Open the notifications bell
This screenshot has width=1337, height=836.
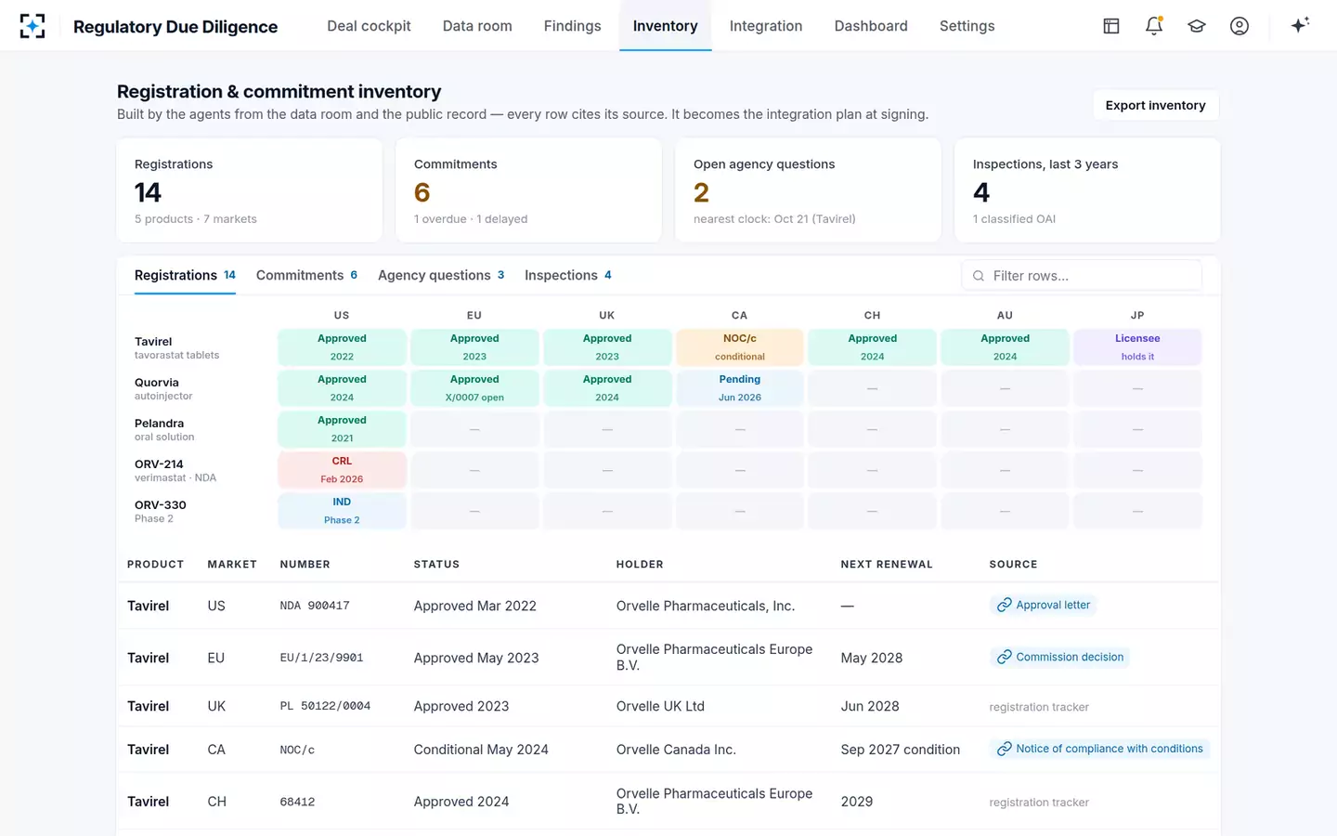1154,26
